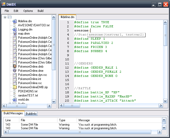Switch to the BuildInfo tab
Screen dimensions: 170x138
click(x=31, y=113)
